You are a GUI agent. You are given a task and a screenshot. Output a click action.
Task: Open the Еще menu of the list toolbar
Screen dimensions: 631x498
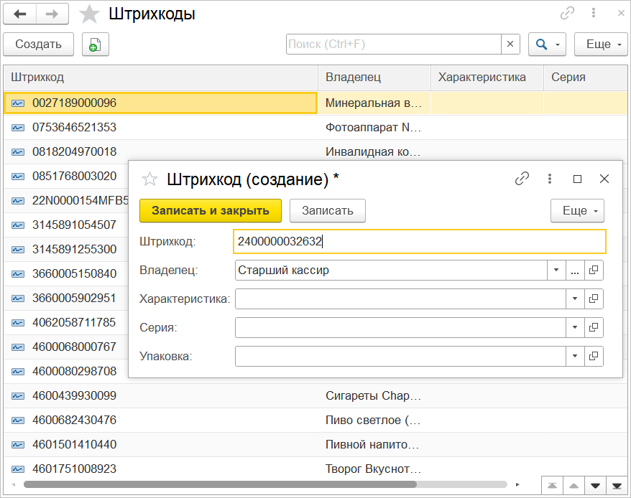(602, 44)
